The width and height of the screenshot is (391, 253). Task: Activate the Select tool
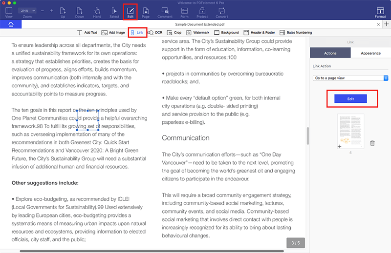pos(114,13)
